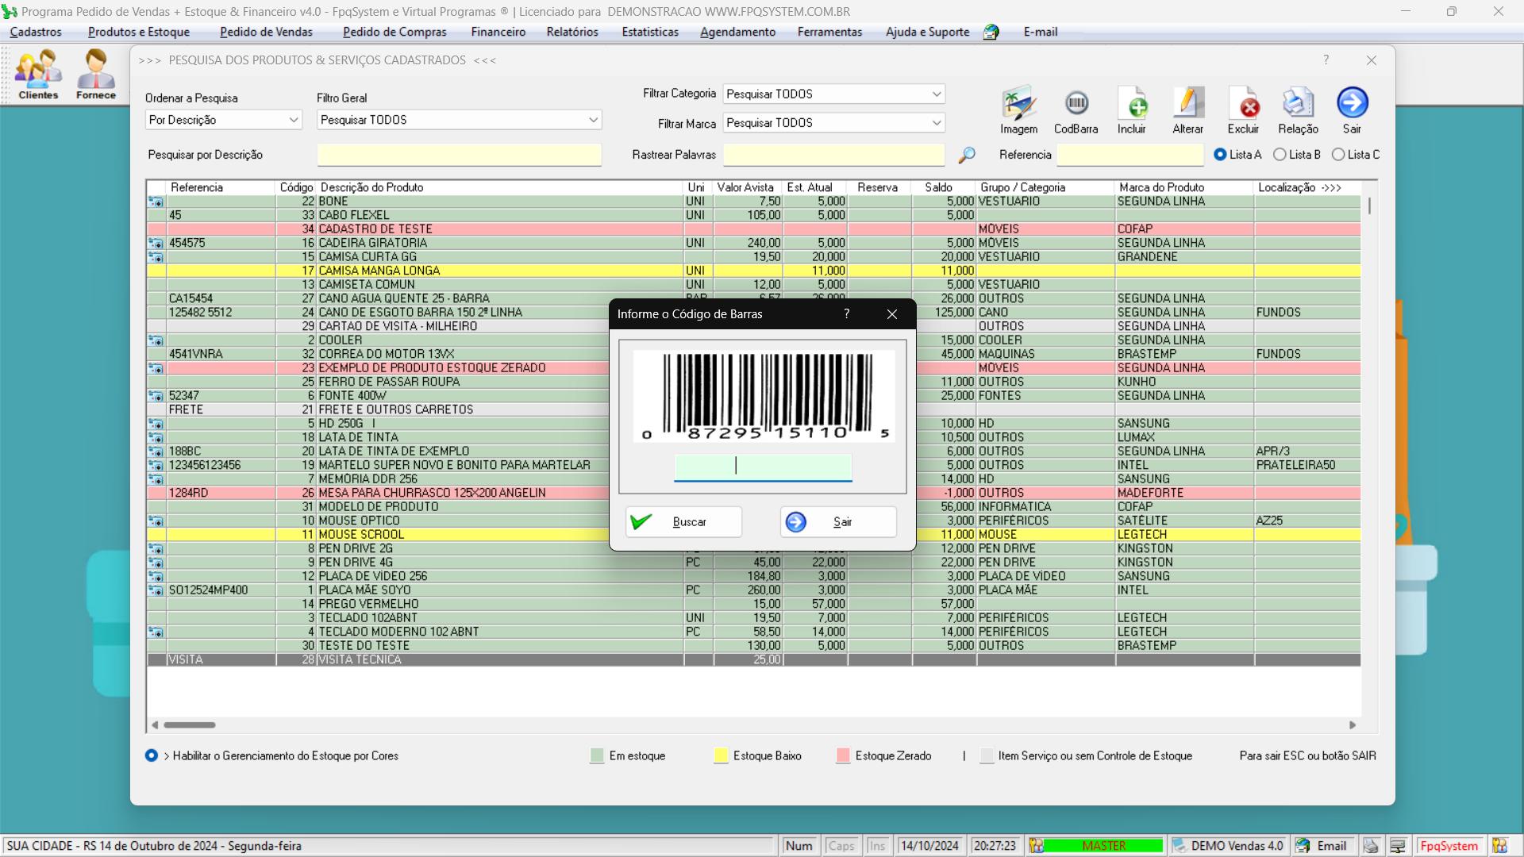Open the Filtrar Marca dropdown
The width and height of the screenshot is (1524, 857).
[833, 123]
